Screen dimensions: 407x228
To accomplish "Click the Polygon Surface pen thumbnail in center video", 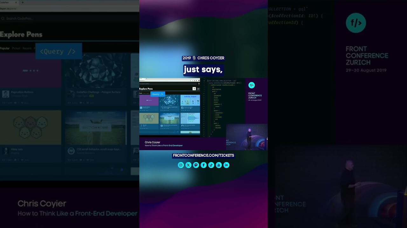I will tap(169, 100).
